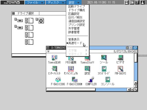Click the D:TOWNSSYS title bar text
The height and width of the screenshot is (110, 147).
pos(59,48)
